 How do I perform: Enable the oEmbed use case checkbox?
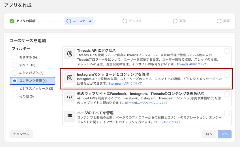[227, 94]
